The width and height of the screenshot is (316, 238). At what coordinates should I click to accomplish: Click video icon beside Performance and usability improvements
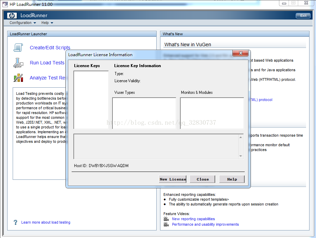tap(166, 224)
